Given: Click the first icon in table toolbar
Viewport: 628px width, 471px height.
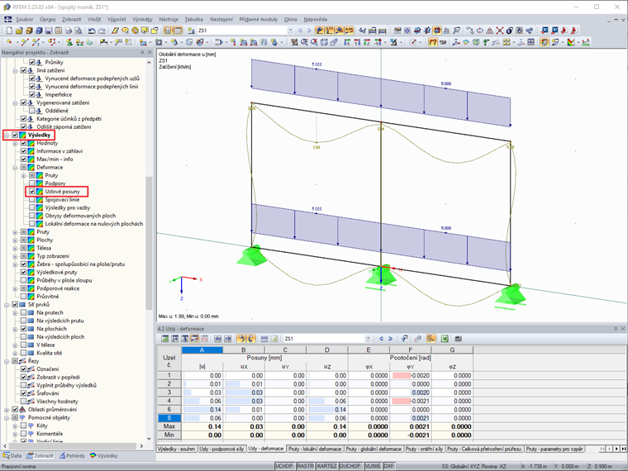Looking at the screenshot, I should (164, 339).
